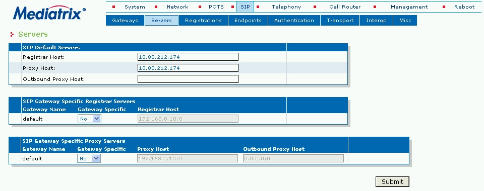Viewport: 484px width, 191px height.
Task: Click the disabled 192.168.0.10:0 gateway Proxy Host field
Action: click(188, 158)
